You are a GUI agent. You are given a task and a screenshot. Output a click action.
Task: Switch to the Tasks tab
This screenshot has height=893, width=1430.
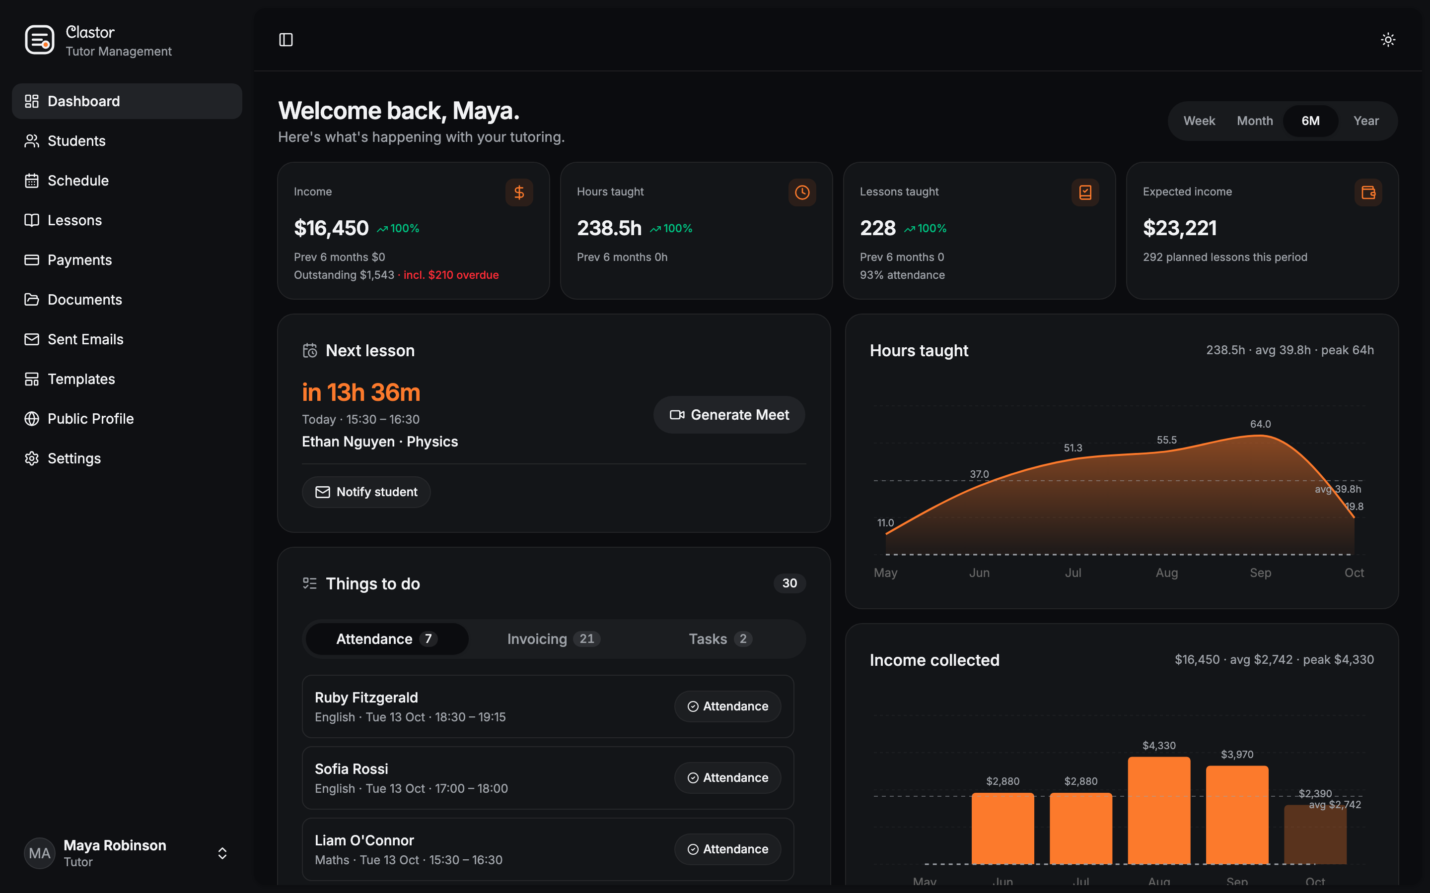pyautogui.click(x=720, y=638)
